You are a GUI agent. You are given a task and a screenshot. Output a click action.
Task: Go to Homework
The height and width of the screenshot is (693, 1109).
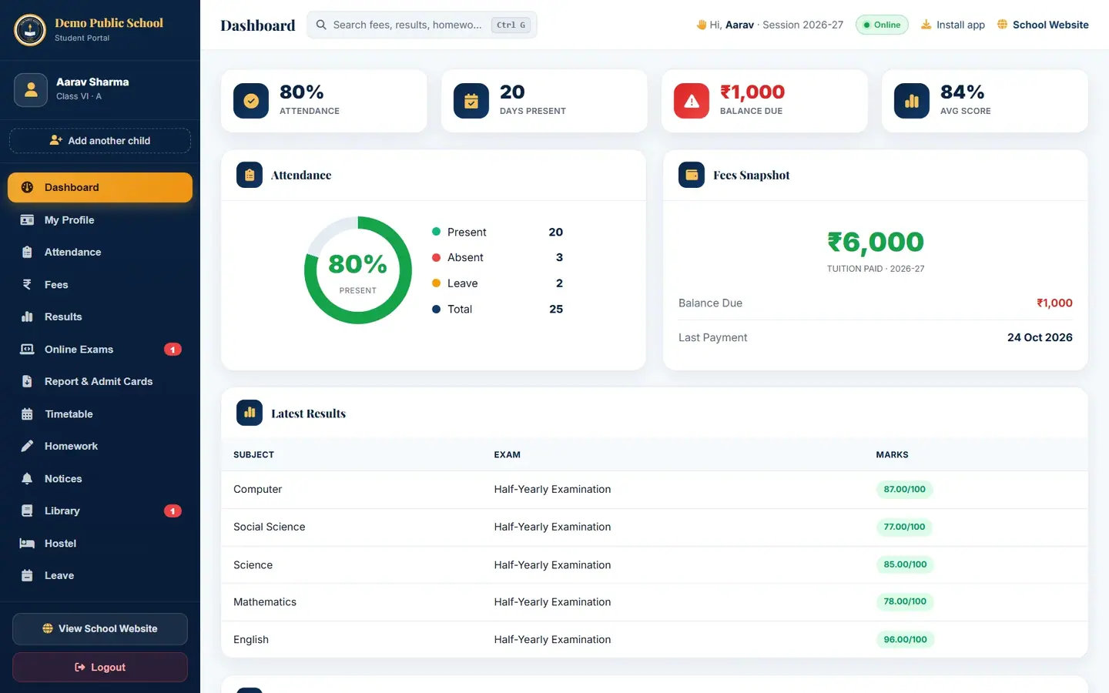coord(100,447)
